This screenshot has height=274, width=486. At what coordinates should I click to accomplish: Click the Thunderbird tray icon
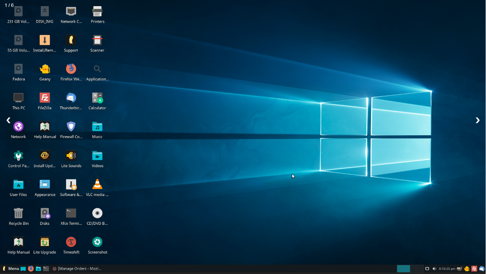click(482, 269)
